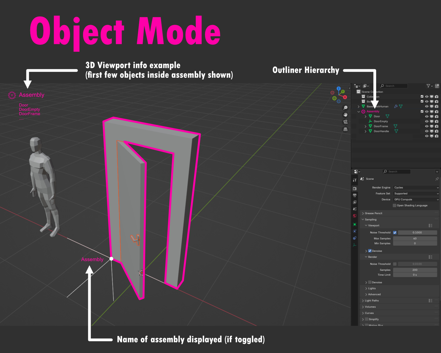Open Viewport sampling presets list icon
This screenshot has height=353, width=441.
[431, 225]
